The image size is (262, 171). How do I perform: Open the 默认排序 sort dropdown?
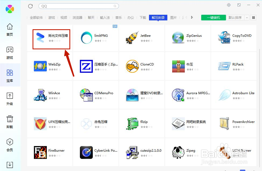pyautogui.click(x=235, y=17)
